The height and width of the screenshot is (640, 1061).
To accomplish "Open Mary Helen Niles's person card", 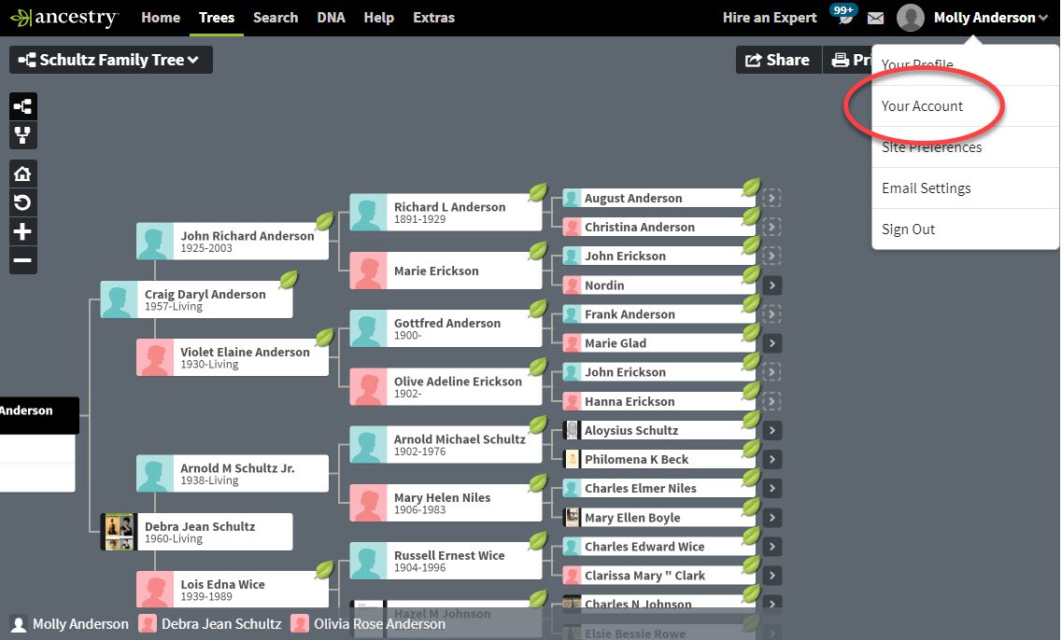I will tap(446, 503).
